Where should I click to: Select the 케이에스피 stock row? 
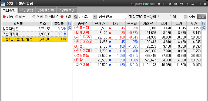point(137,42)
